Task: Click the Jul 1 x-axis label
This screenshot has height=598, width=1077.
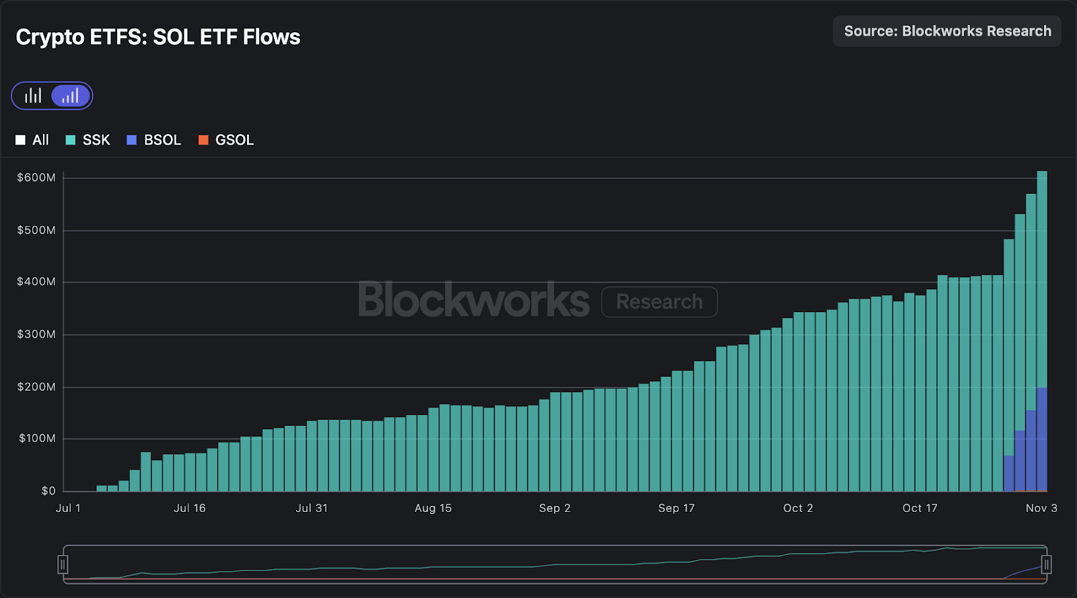Action: tap(68, 509)
